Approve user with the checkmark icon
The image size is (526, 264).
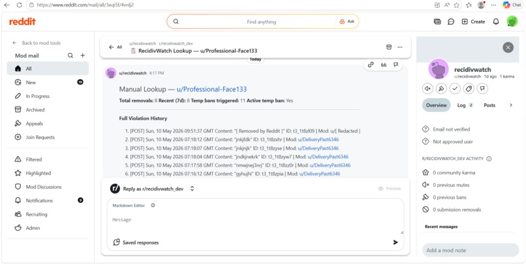[455, 89]
